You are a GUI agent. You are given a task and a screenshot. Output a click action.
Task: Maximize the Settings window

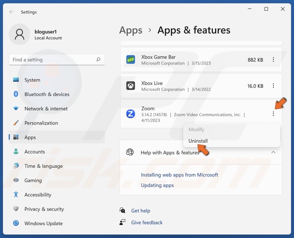(266, 9)
